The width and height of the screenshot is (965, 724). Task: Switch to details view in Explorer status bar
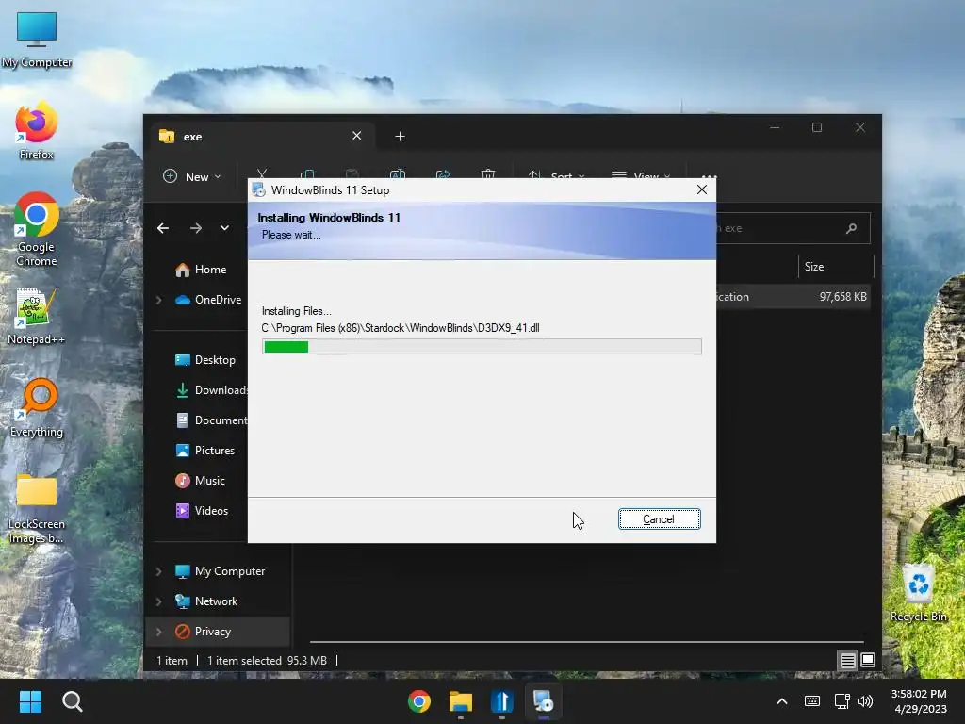click(x=847, y=661)
